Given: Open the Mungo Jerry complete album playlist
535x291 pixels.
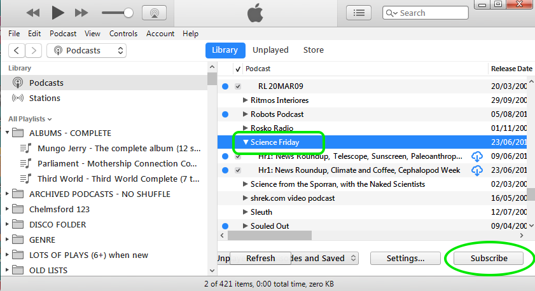Looking at the screenshot, I should coord(119,148).
